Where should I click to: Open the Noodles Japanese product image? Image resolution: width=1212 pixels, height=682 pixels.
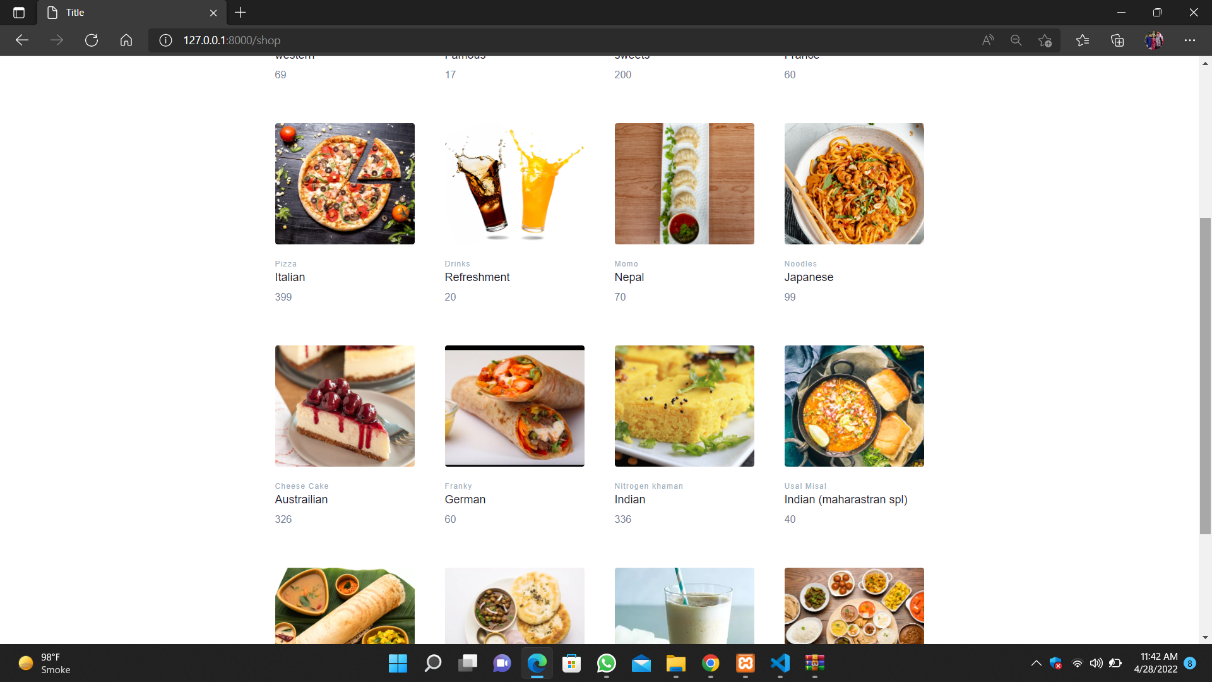point(854,184)
